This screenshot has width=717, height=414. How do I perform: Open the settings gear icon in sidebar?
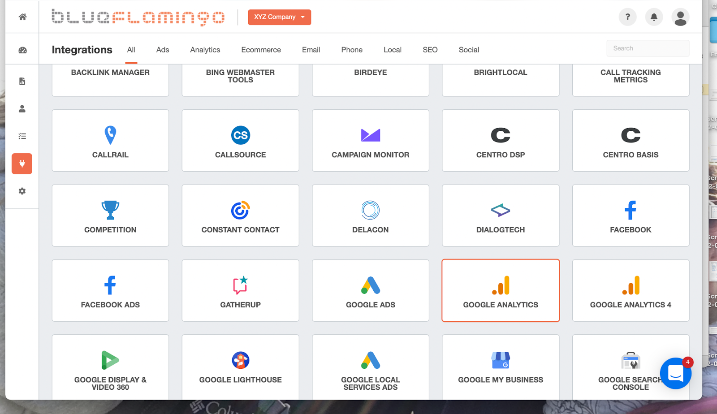click(22, 191)
